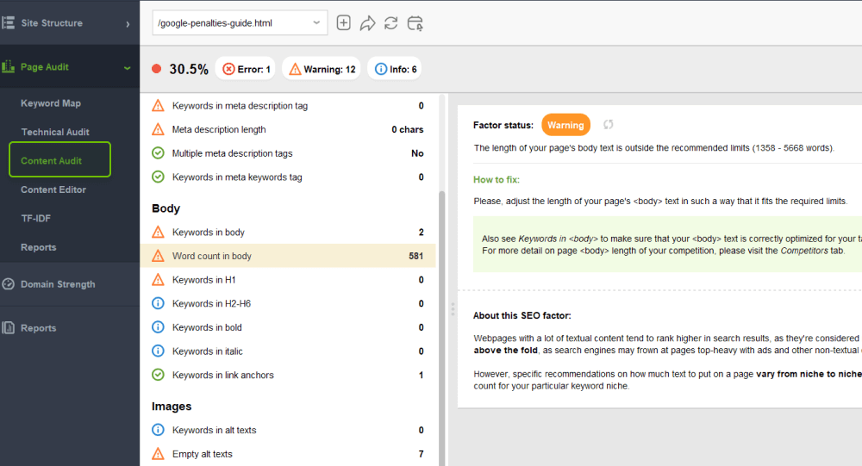
Task: Filter by Info: 6 button
Action: tap(395, 69)
